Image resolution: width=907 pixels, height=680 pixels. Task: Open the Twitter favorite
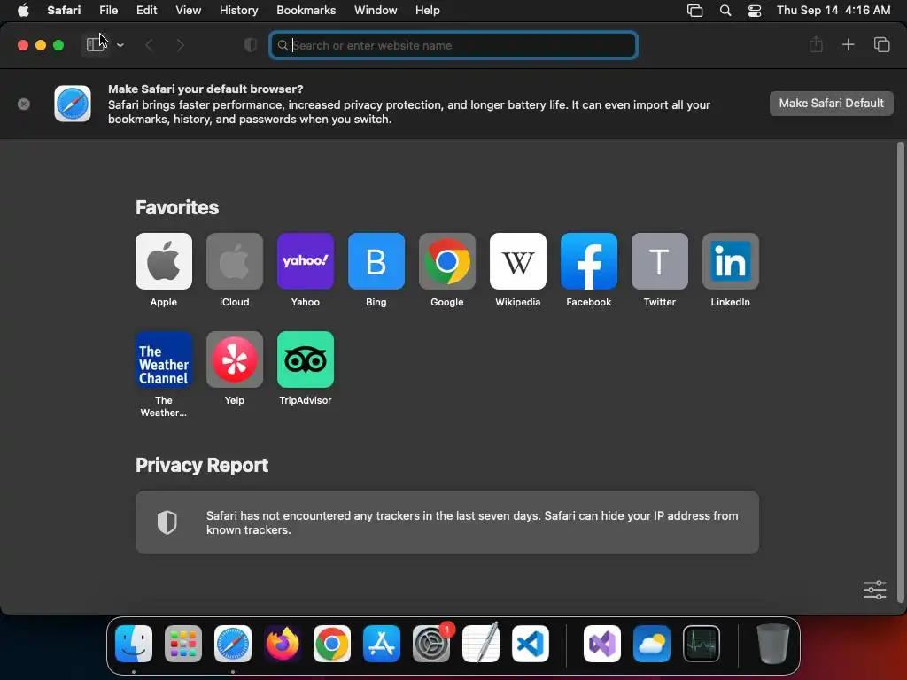[659, 261]
